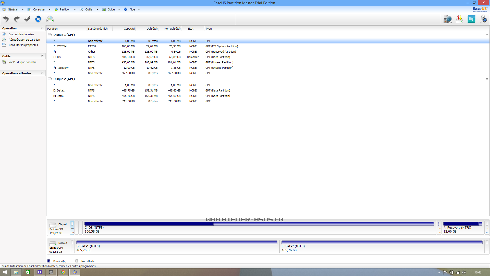Collapse the Opération panel chevron
Screen dimensions: 490x276
point(42,28)
